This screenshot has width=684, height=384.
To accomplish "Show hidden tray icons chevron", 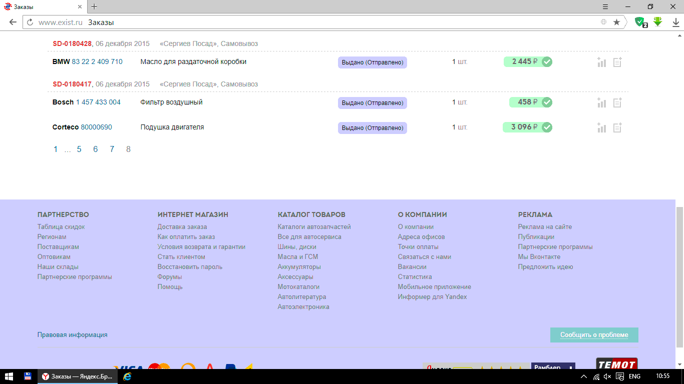I will click(x=584, y=376).
